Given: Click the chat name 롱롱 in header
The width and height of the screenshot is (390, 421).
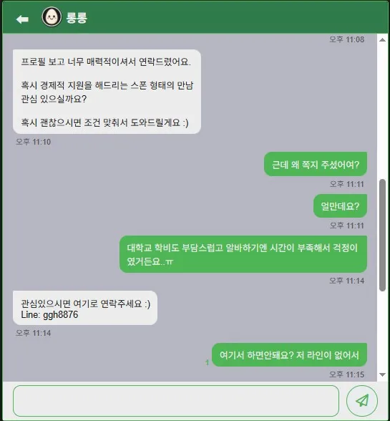Looking at the screenshot, I should pyautogui.click(x=77, y=18).
